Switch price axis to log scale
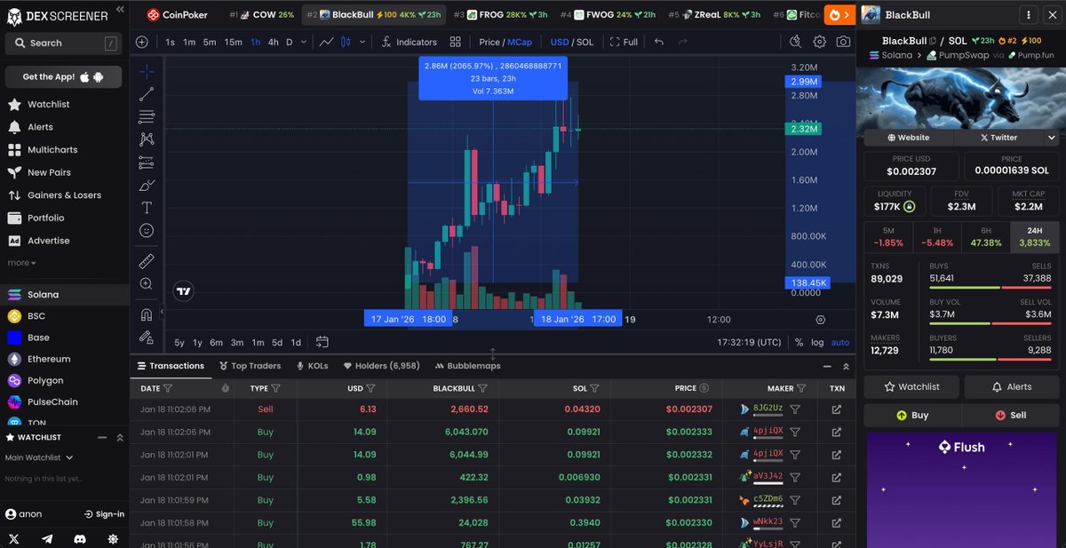This screenshot has height=548, width=1066. click(817, 342)
